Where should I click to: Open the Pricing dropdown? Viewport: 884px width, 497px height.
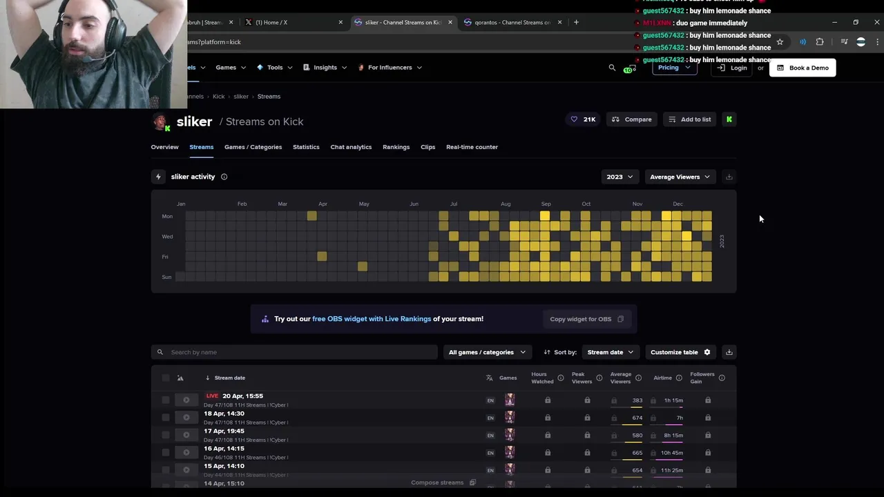[x=673, y=68]
